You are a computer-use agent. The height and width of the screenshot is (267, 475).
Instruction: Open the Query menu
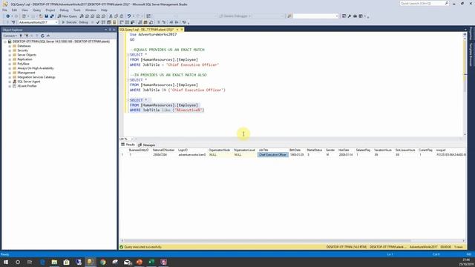pos(36,10)
